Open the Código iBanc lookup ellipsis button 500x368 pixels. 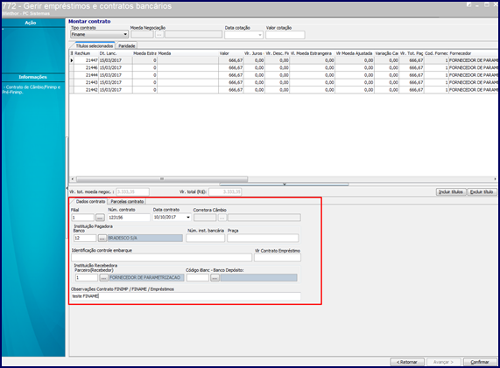215,278
